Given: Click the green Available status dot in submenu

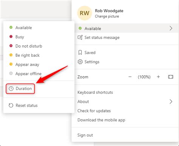Looking at the screenshot, I should tap(11, 27).
